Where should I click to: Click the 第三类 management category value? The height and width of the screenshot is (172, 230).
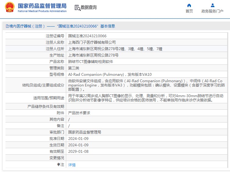tap(74, 68)
